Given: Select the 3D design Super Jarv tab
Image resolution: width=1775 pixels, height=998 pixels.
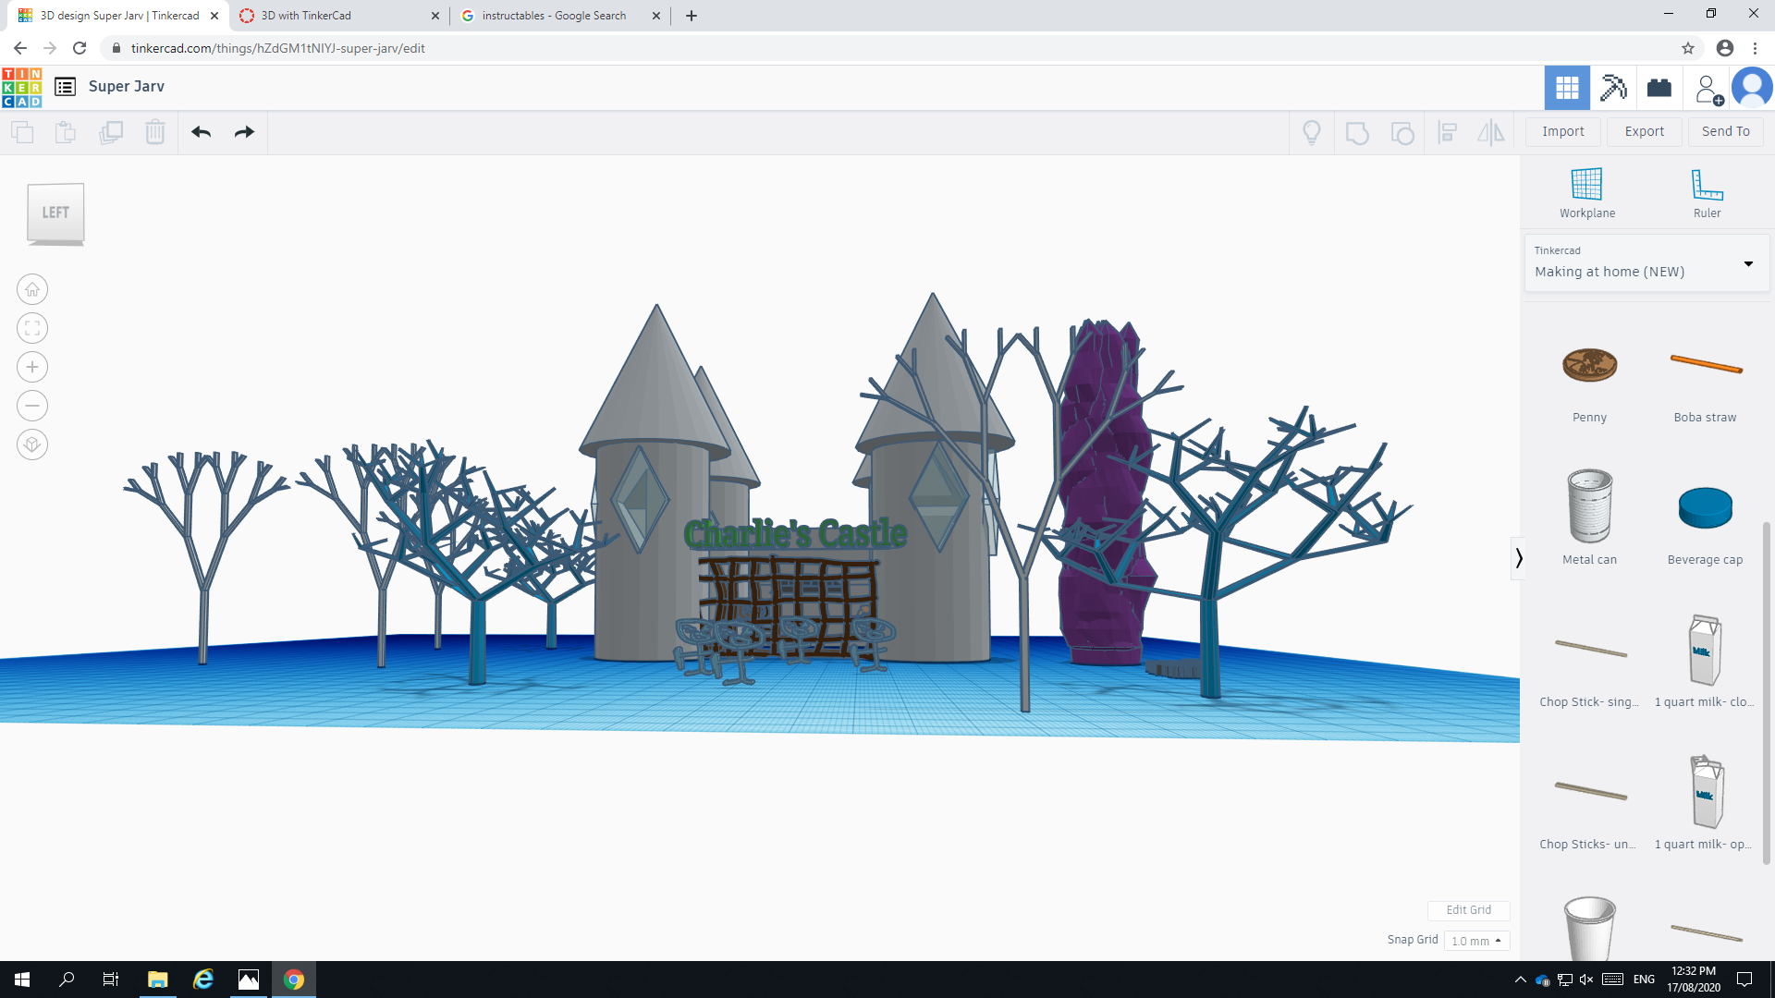Looking at the screenshot, I should [119, 16].
